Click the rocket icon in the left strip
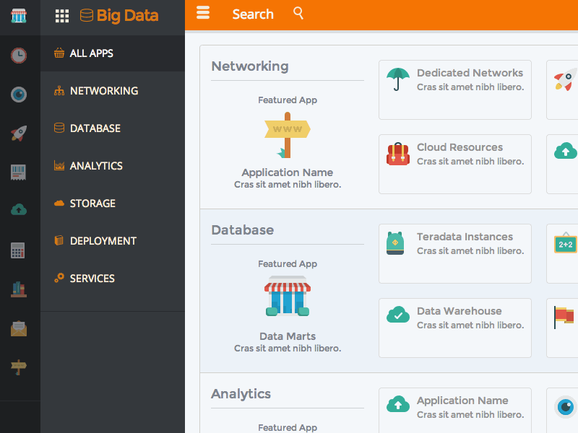The height and width of the screenshot is (433, 578). (x=19, y=133)
